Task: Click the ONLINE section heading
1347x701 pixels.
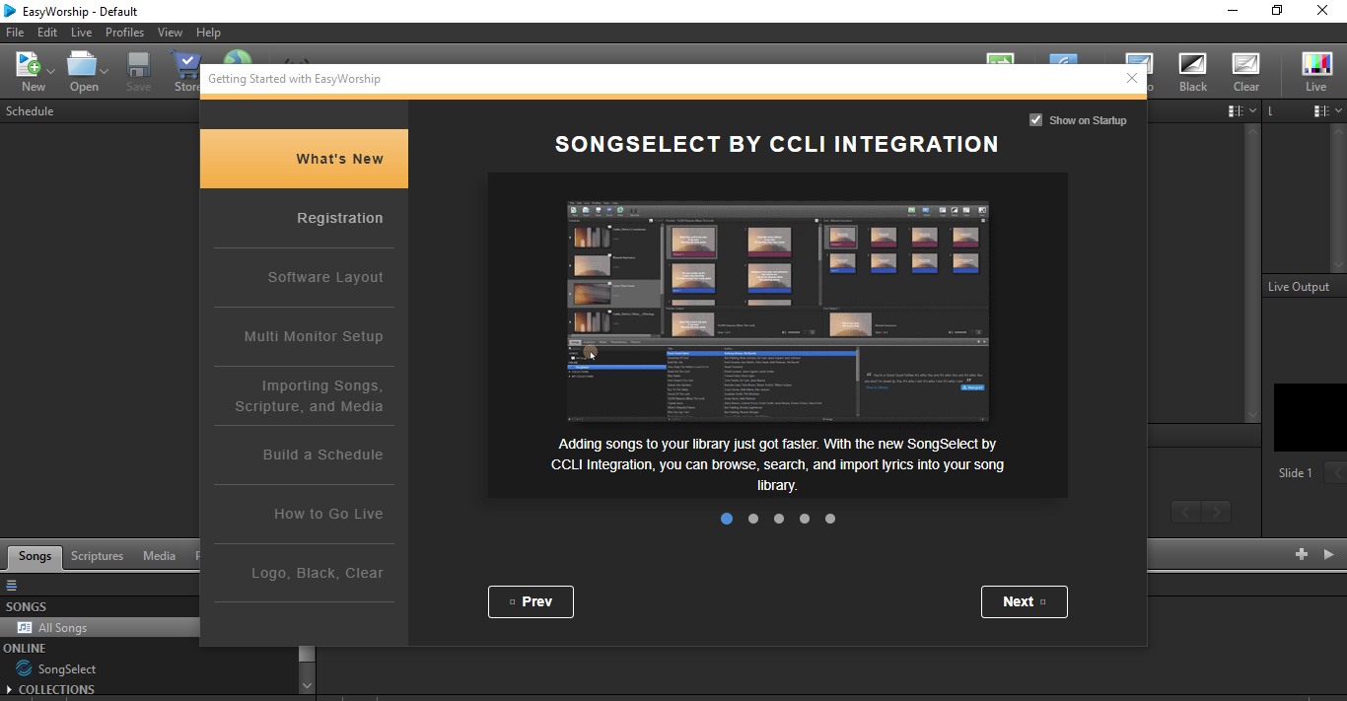Action: click(25, 649)
